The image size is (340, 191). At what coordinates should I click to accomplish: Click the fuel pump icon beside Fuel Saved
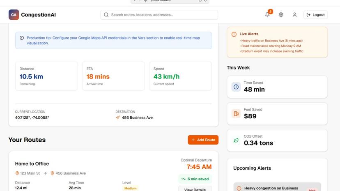[236, 114]
